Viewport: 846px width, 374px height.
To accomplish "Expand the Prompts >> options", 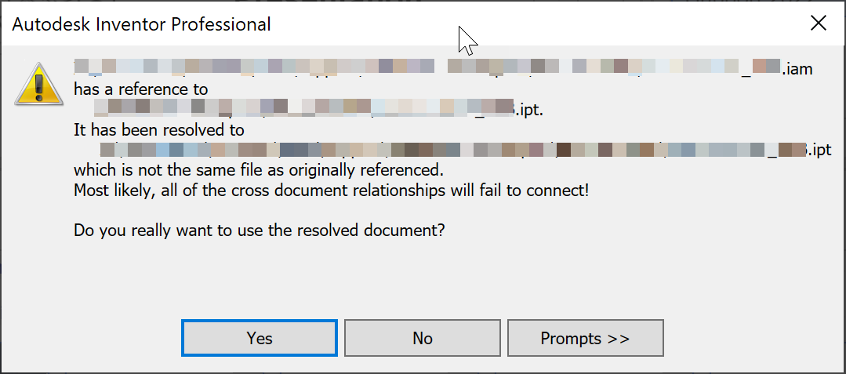I will (x=585, y=338).
